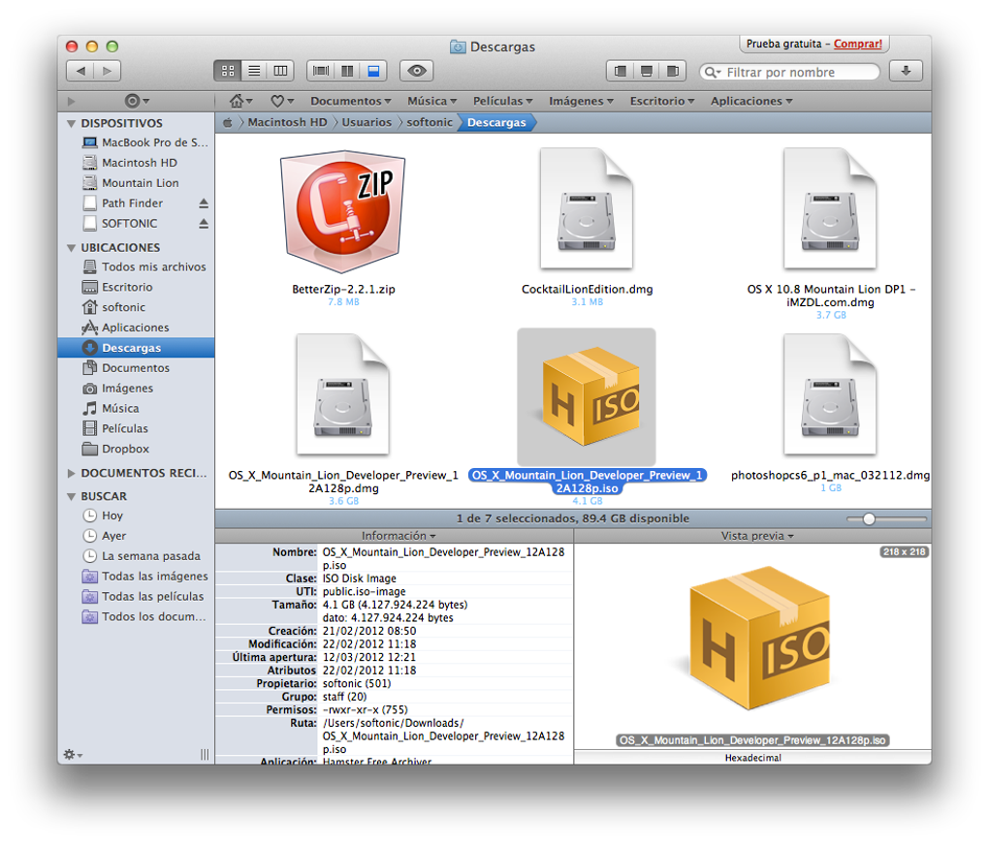This screenshot has width=989, height=844.
Task: Open the Información panel dropdown
Action: (x=398, y=536)
